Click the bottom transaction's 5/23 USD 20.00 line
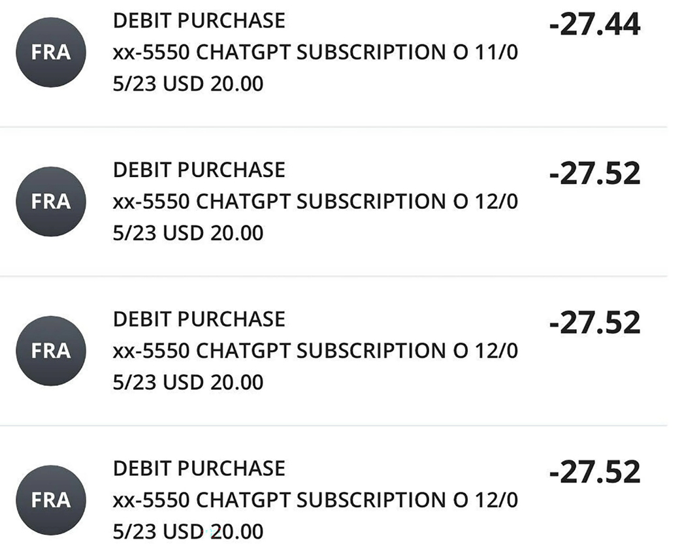Screen dimensions: 682x555 (188, 531)
